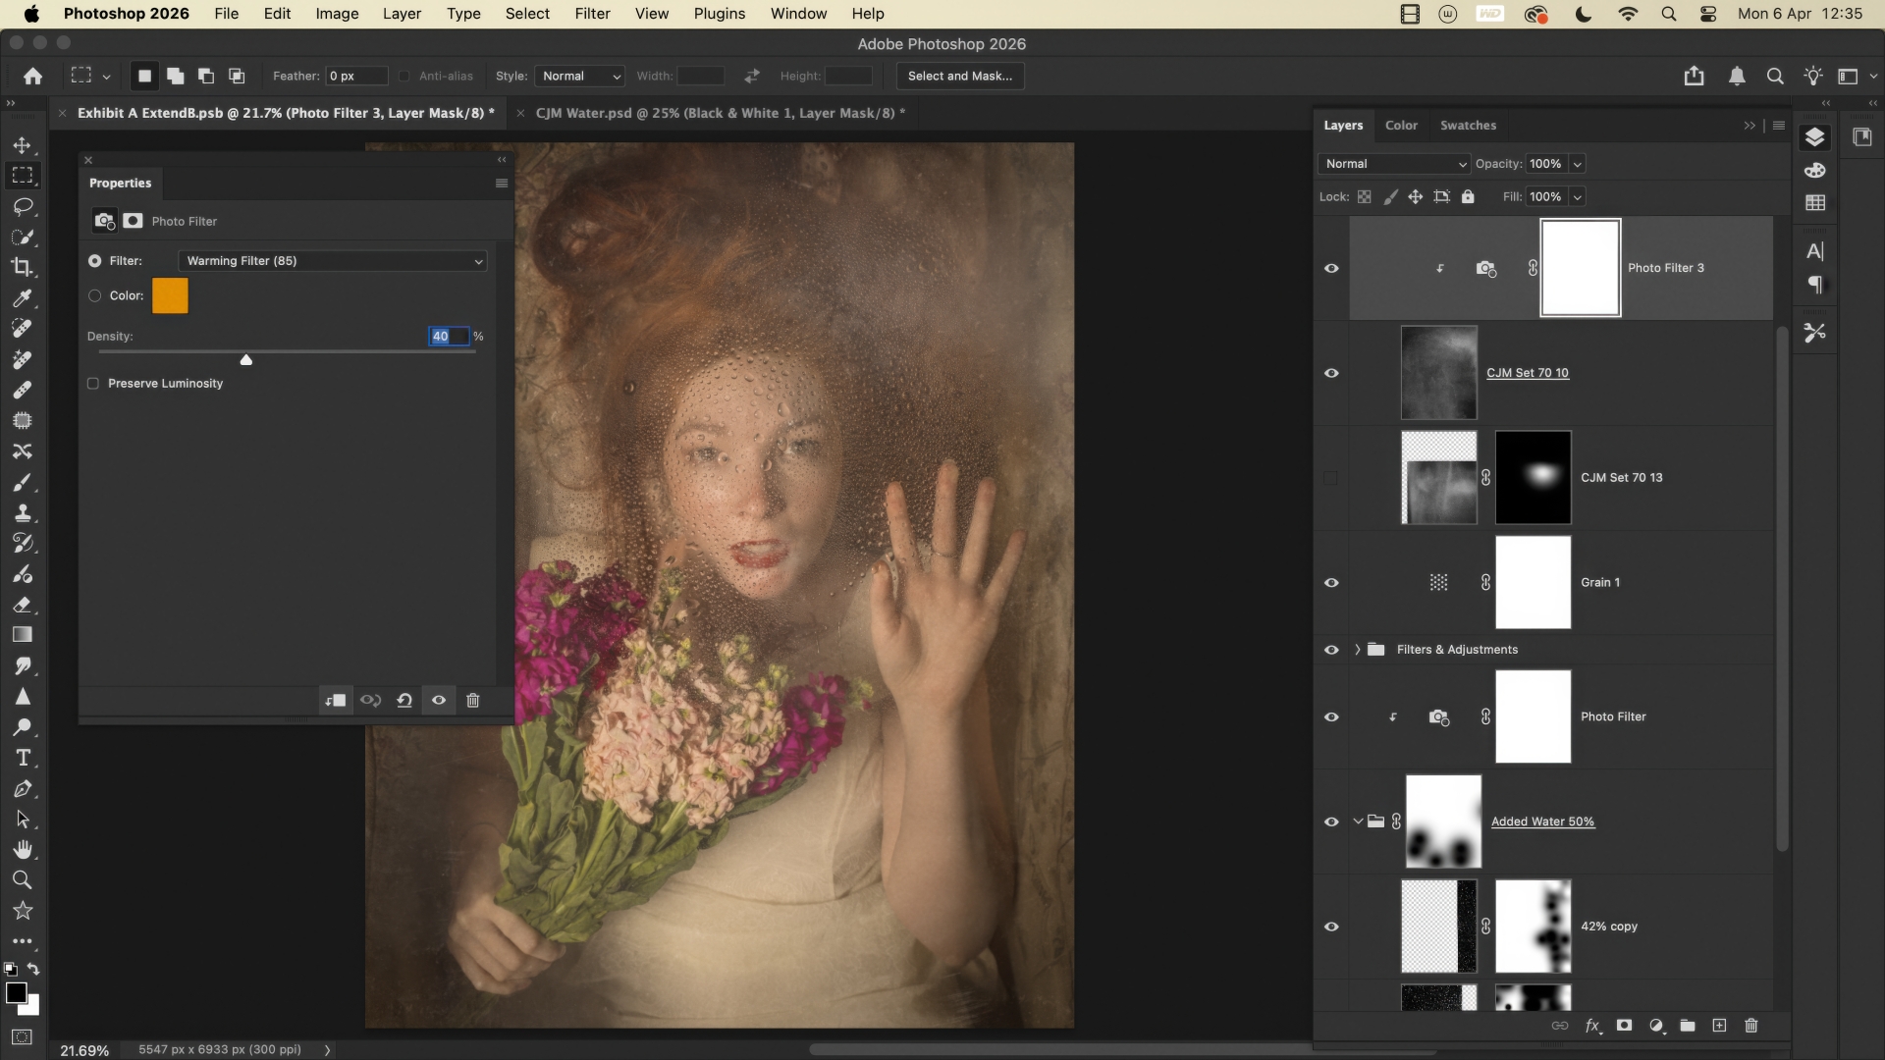This screenshot has height=1060, width=1885.
Task: Delete layer using trash icon
Action: tap(1750, 1026)
